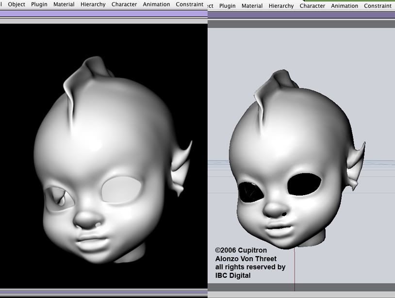Open the Hierarchy menu in left window
The image size is (395, 298).
pyautogui.click(x=93, y=4)
